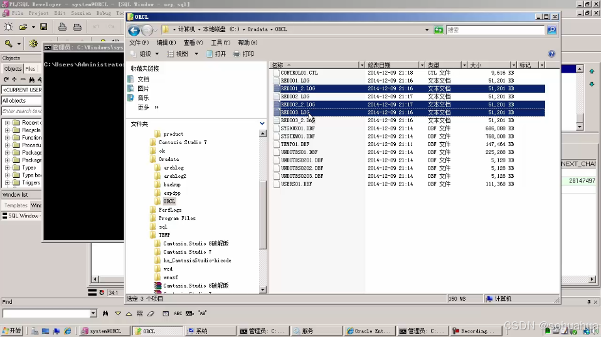The width and height of the screenshot is (601, 337).
Task: Open the 修改日期 column filter dropdown
Action: click(422, 65)
